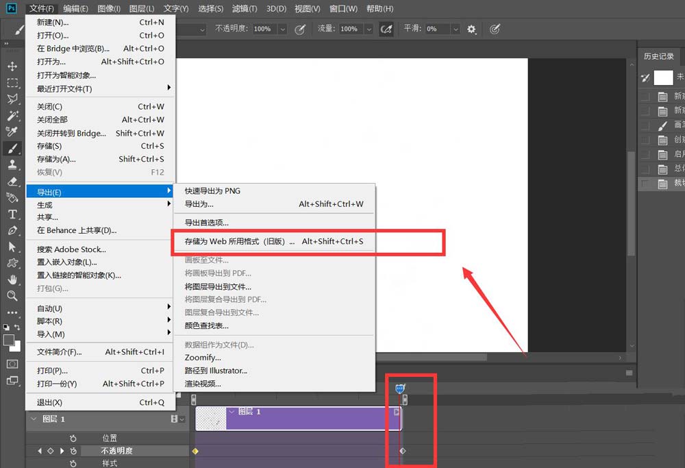Select the Paint Bucket tool

[x=12, y=198]
